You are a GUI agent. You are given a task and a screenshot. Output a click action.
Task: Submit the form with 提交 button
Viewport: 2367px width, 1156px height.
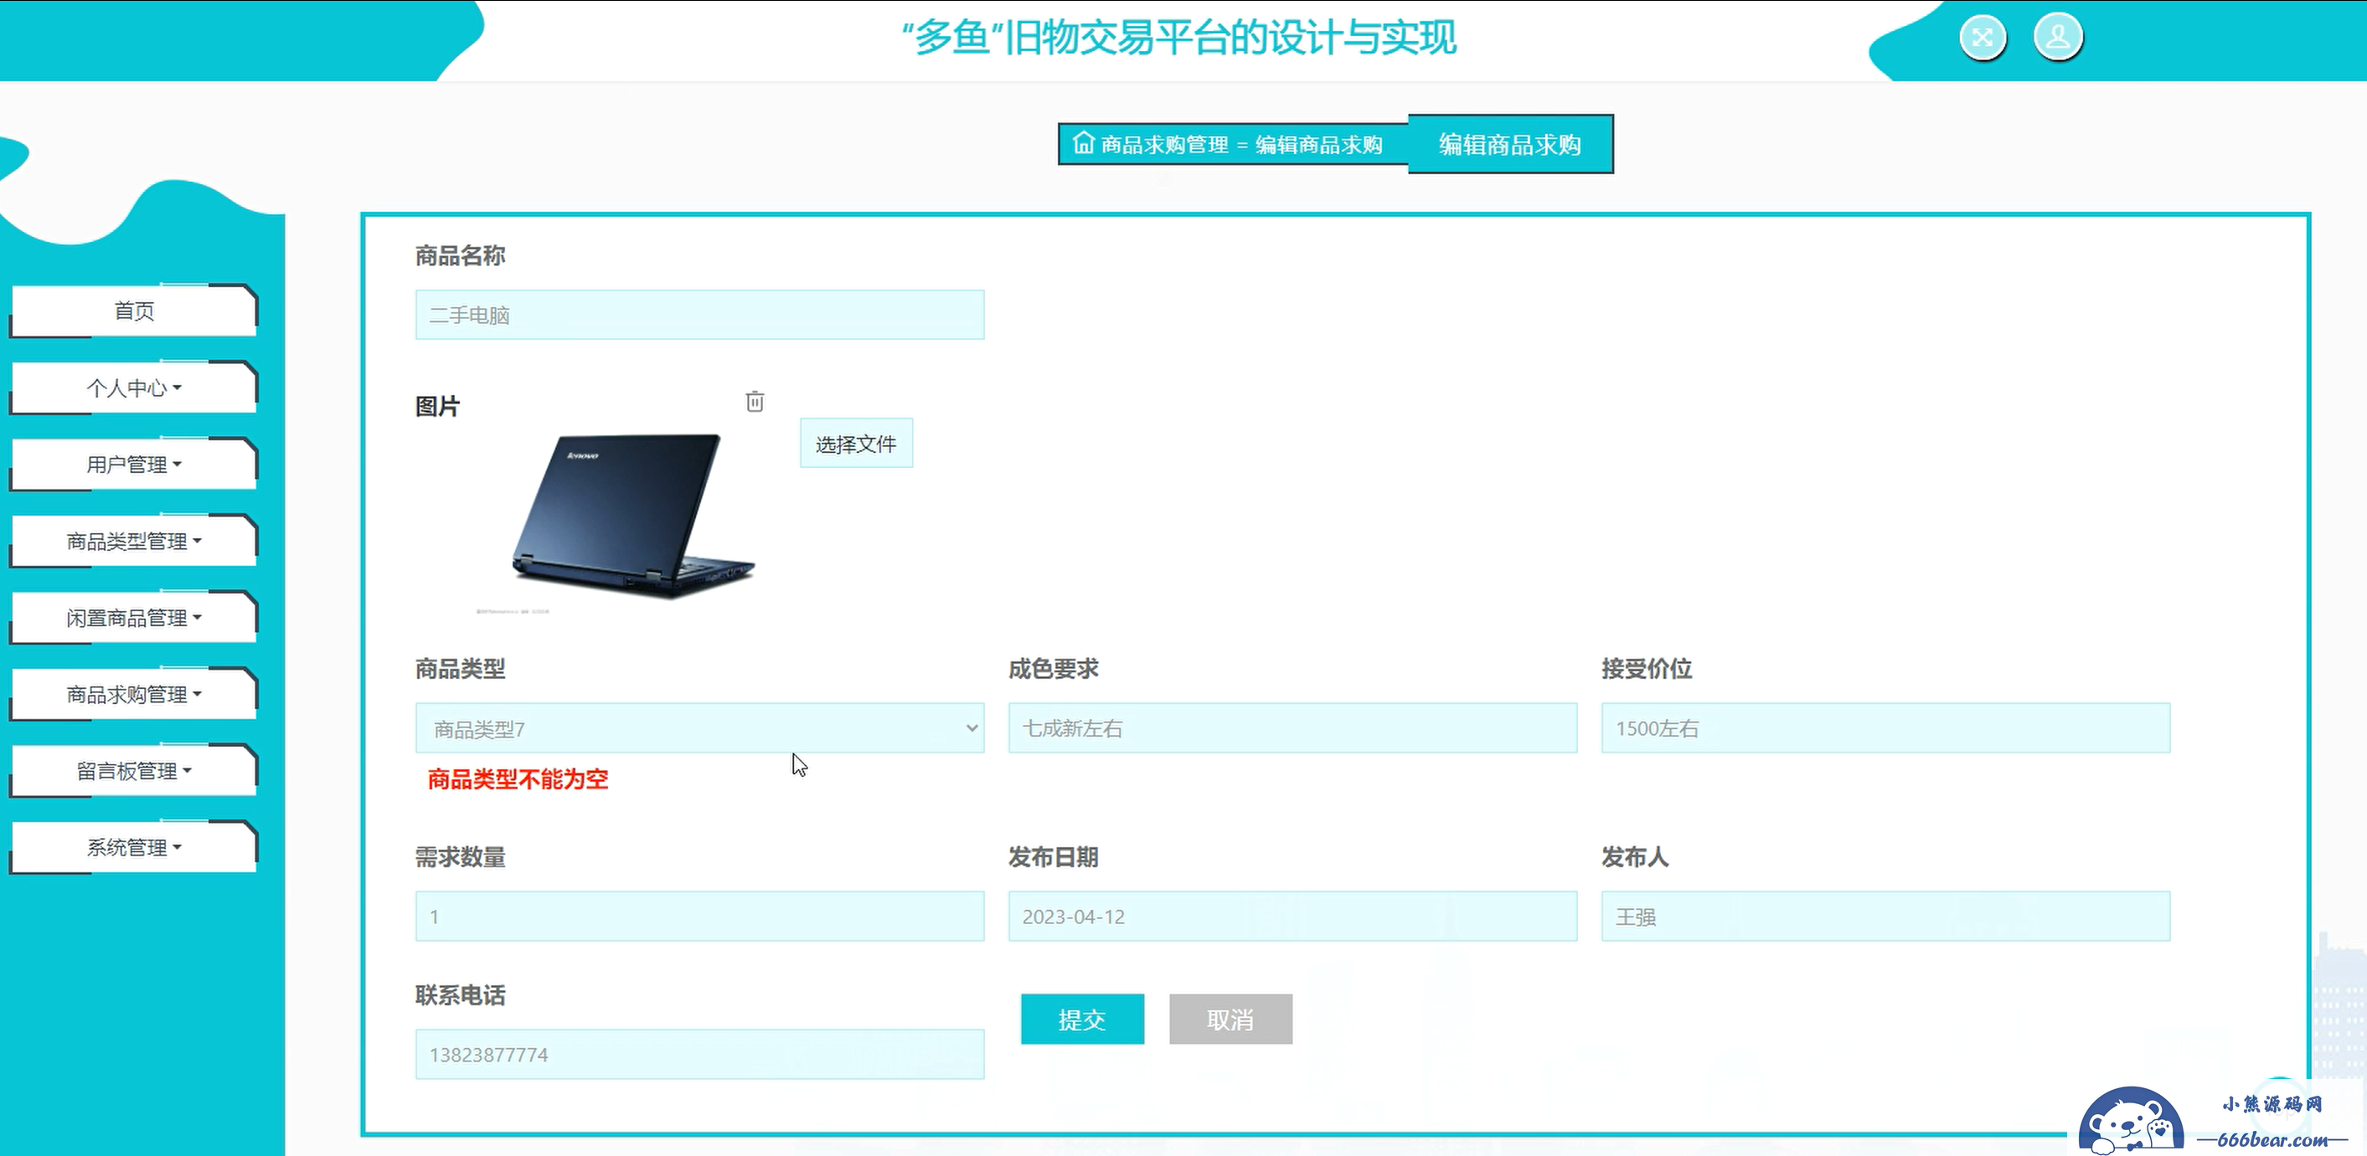tap(1082, 1020)
